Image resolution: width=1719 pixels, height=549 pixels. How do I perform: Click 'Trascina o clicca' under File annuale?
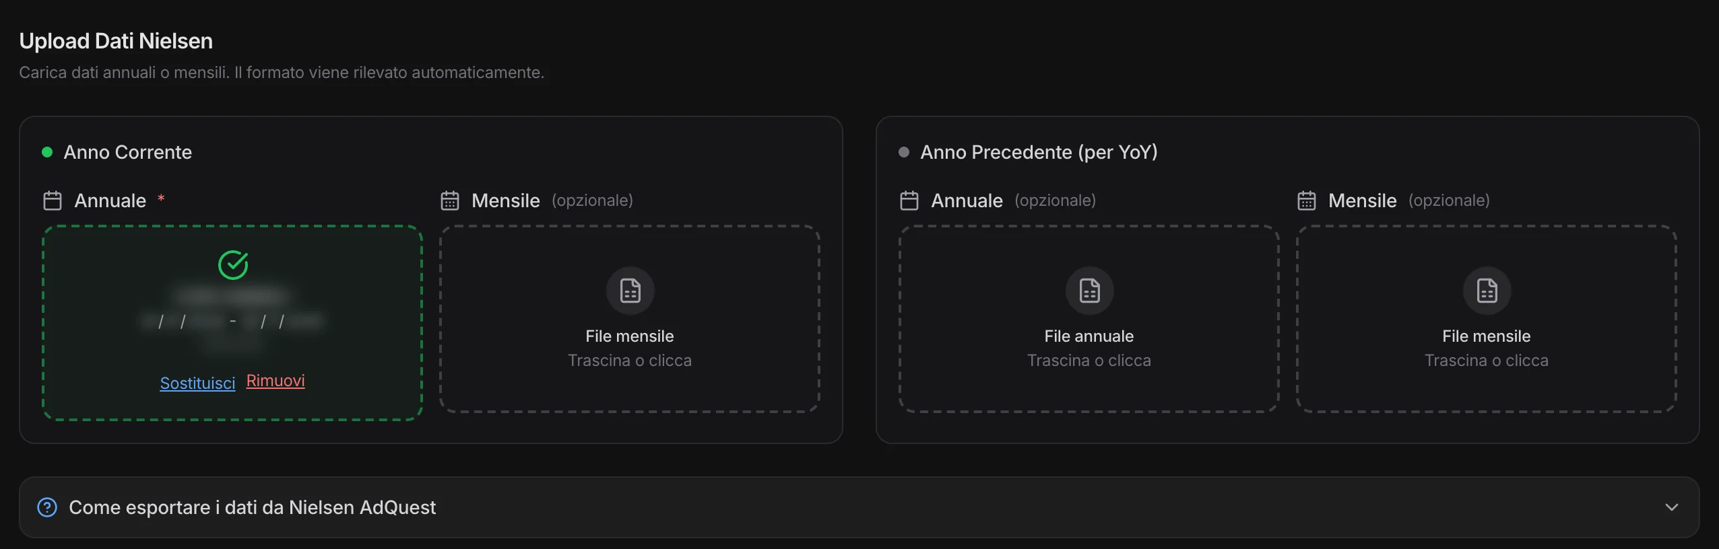pyautogui.click(x=1089, y=361)
